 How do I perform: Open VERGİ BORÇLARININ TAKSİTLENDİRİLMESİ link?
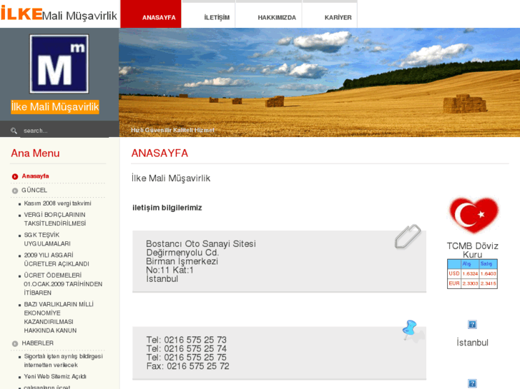pos(55,219)
